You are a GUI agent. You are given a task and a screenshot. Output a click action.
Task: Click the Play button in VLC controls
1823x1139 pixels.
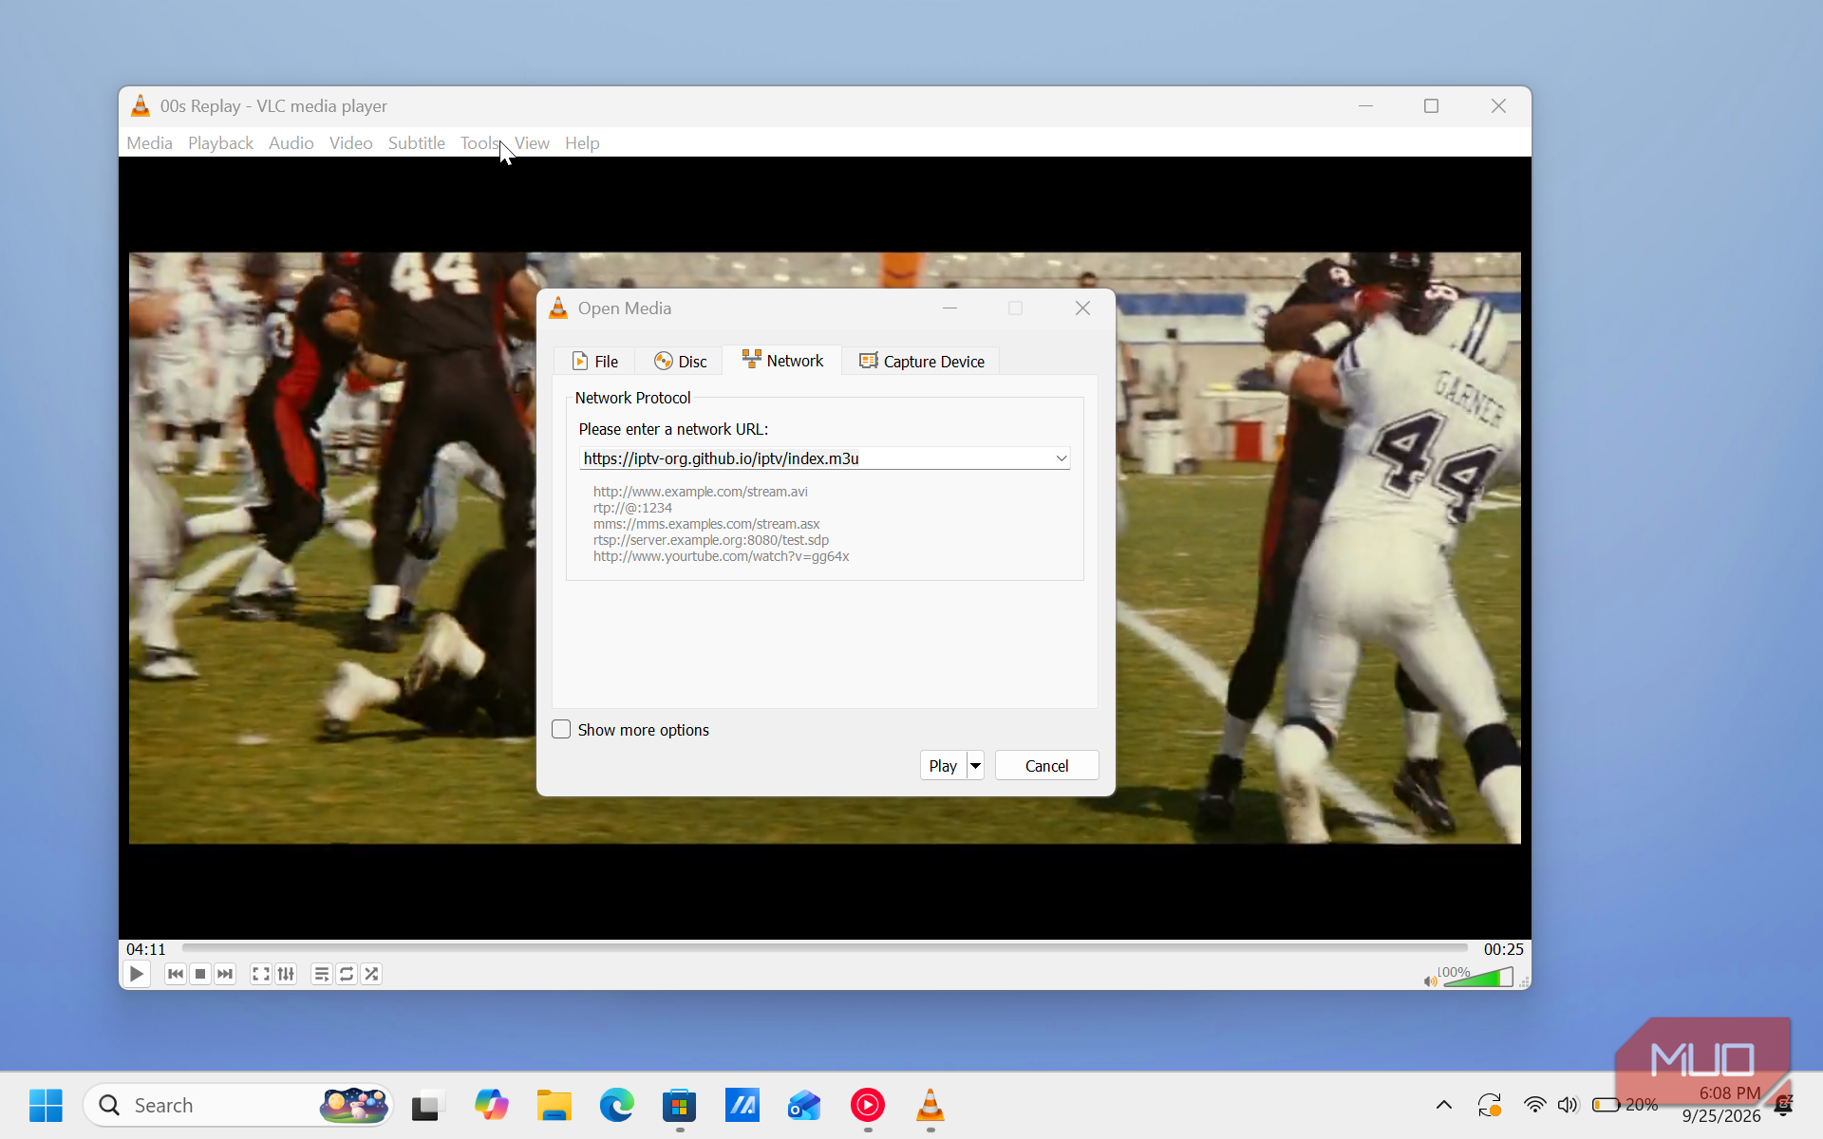(x=137, y=974)
